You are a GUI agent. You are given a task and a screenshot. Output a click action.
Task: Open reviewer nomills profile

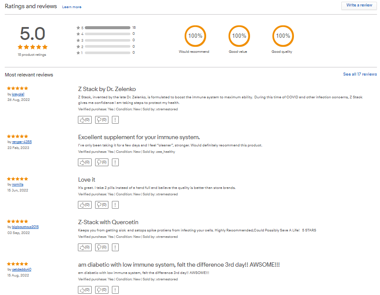(18, 185)
